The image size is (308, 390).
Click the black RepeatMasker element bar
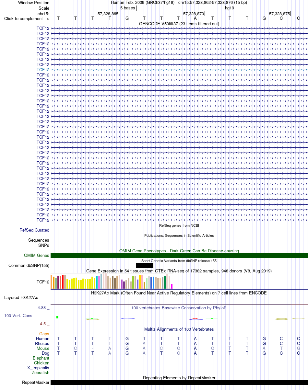coord(179,382)
